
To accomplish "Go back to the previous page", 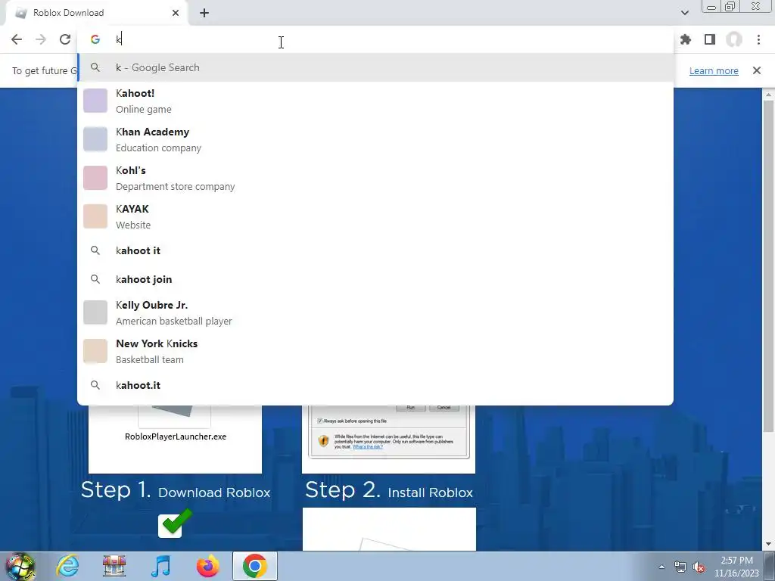I will [x=17, y=39].
